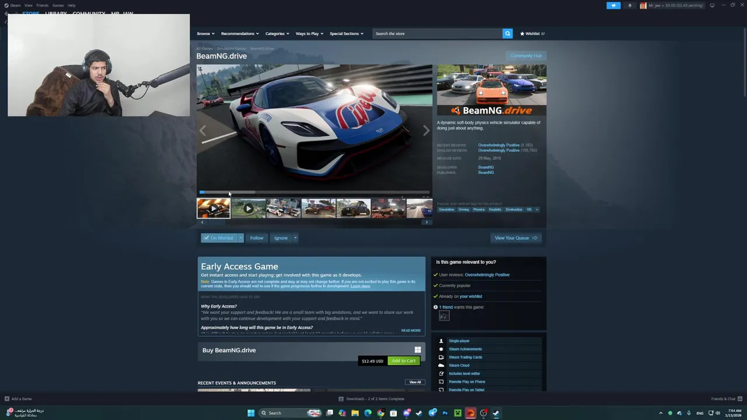Click the Add a Game plus icon
This screenshot has width=747, height=420.
7,399
